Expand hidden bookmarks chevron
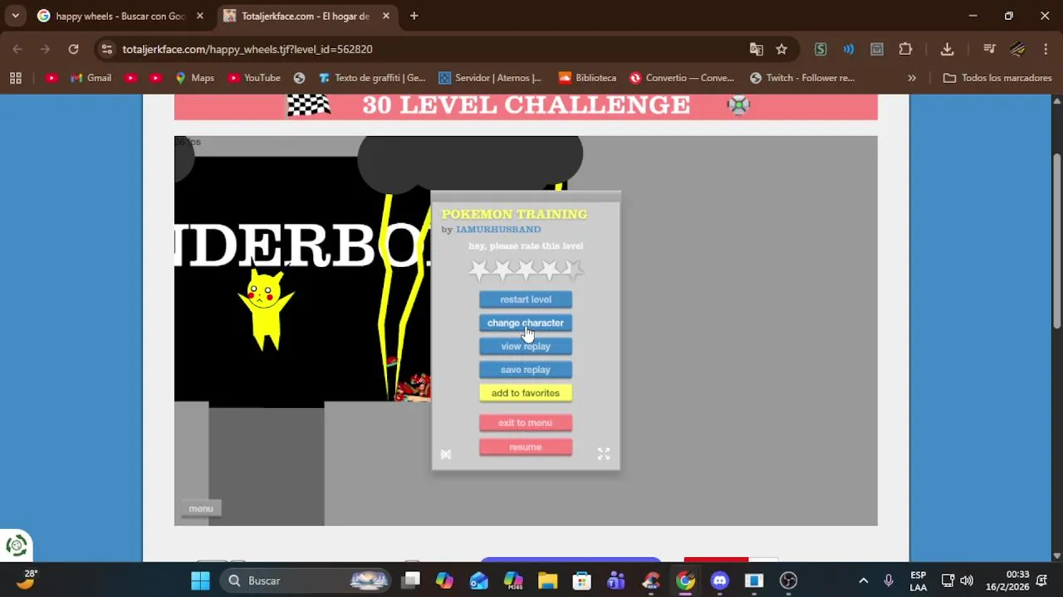The height and width of the screenshot is (597, 1063). [912, 78]
